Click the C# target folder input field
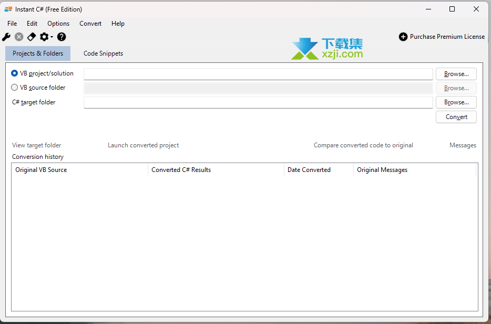The height and width of the screenshot is (324, 491). 258,102
